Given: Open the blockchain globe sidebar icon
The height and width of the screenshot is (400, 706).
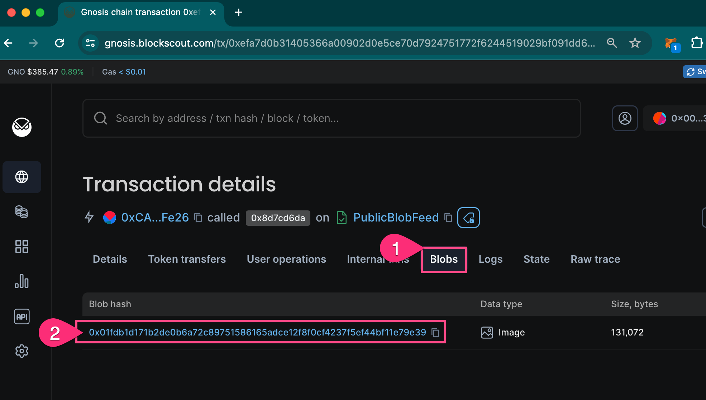Looking at the screenshot, I should coord(22,177).
